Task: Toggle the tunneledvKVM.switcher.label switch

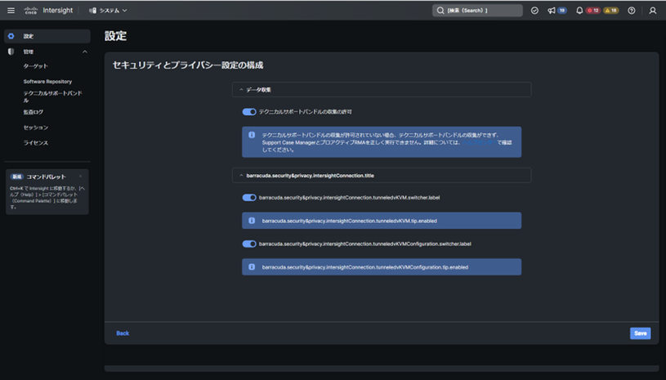Action: click(x=249, y=198)
